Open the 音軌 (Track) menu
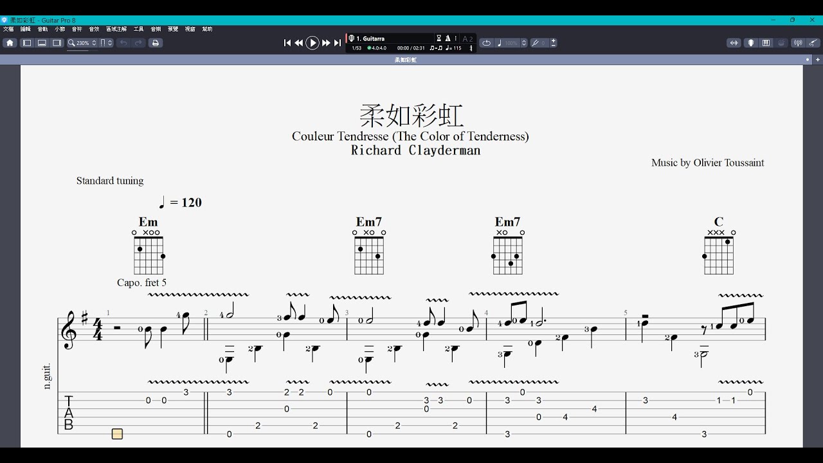The width and height of the screenshot is (823, 463). (x=42, y=29)
